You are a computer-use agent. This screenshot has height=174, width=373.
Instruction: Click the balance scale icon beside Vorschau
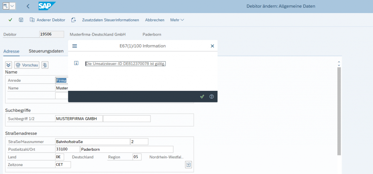pos(45,65)
